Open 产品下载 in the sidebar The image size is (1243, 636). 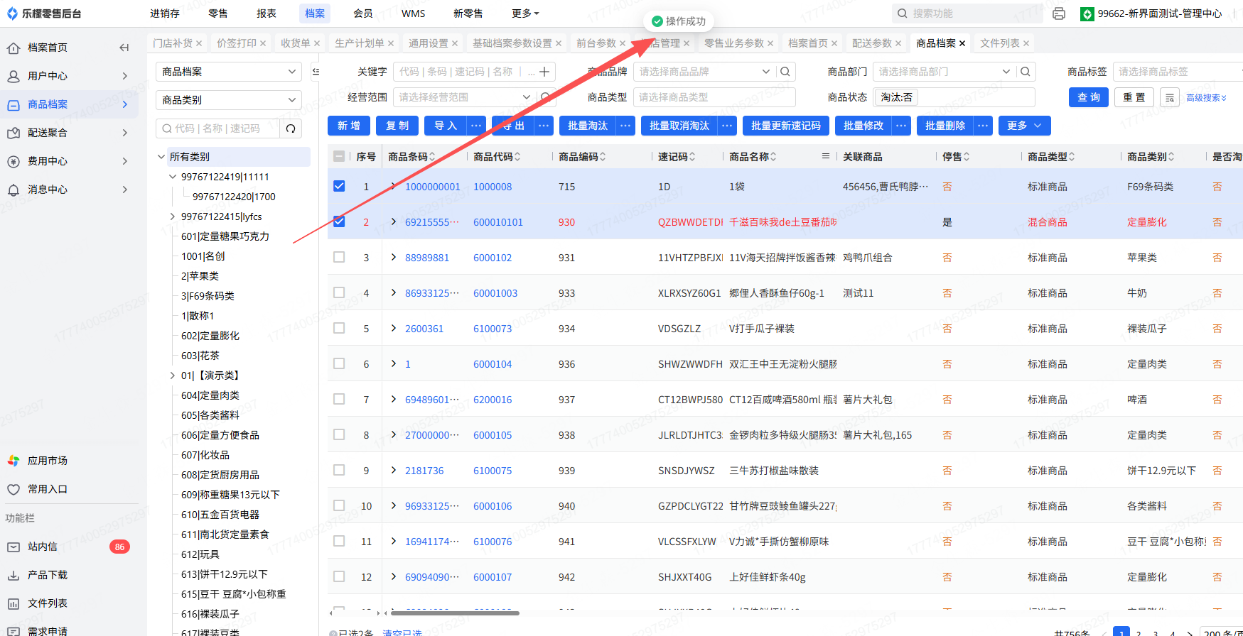(47, 575)
